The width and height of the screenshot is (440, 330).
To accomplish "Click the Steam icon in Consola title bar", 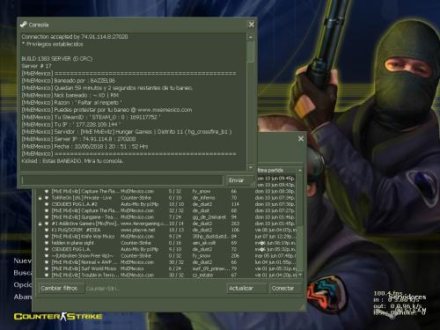I will [x=24, y=25].
